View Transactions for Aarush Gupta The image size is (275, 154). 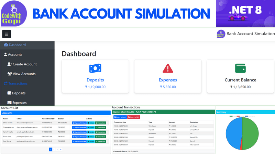coord(101,132)
